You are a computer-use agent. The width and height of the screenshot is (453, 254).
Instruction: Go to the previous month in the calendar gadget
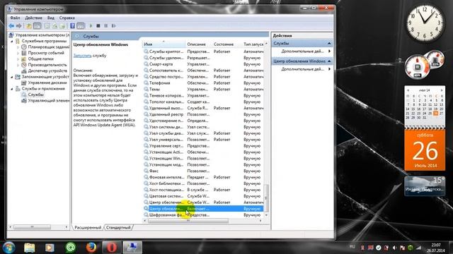click(x=408, y=90)
